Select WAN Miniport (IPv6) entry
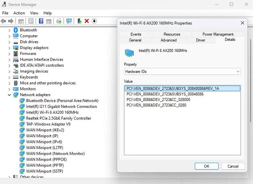This screenshot has height=184, width=253. point(44,142)
